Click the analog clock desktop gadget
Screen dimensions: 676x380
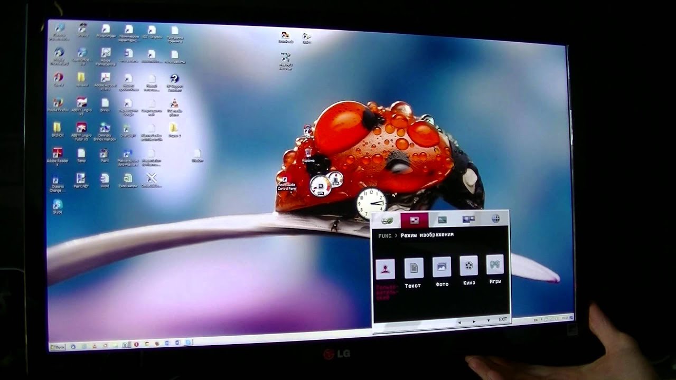371,203
